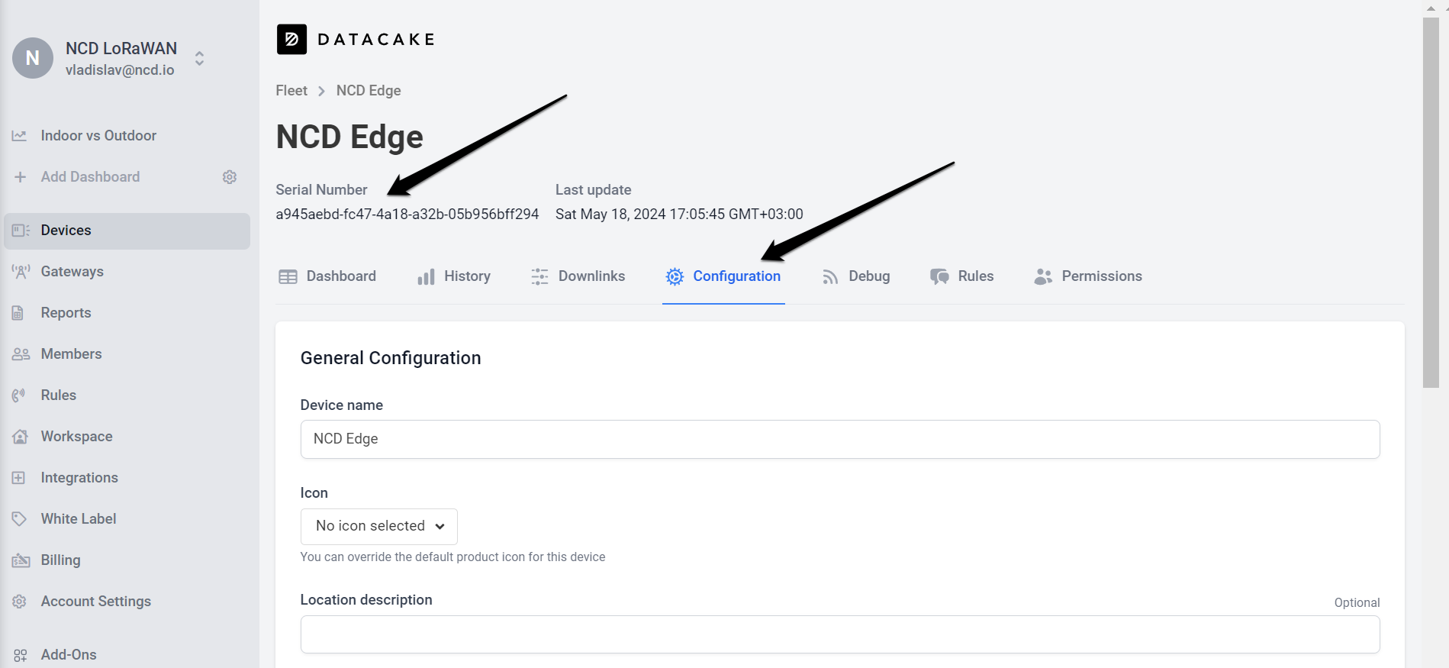Select the Gateways sidebar icon
The width and height of the screenshot is (1449, 668).
point(19,271)
